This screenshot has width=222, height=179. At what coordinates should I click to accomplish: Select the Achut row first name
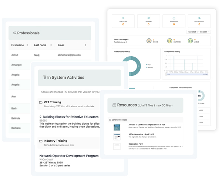coord(15,55)
